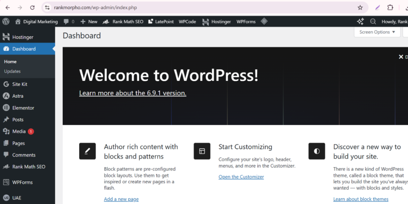Viewport: 408px width, 204px height.
Task: Open the Howdy user account menu
Action: [x=394, y=22]
